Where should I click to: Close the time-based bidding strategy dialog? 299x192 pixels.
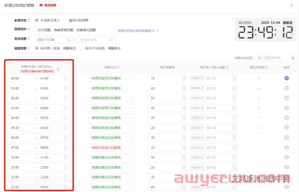click(x=291, y=5)
